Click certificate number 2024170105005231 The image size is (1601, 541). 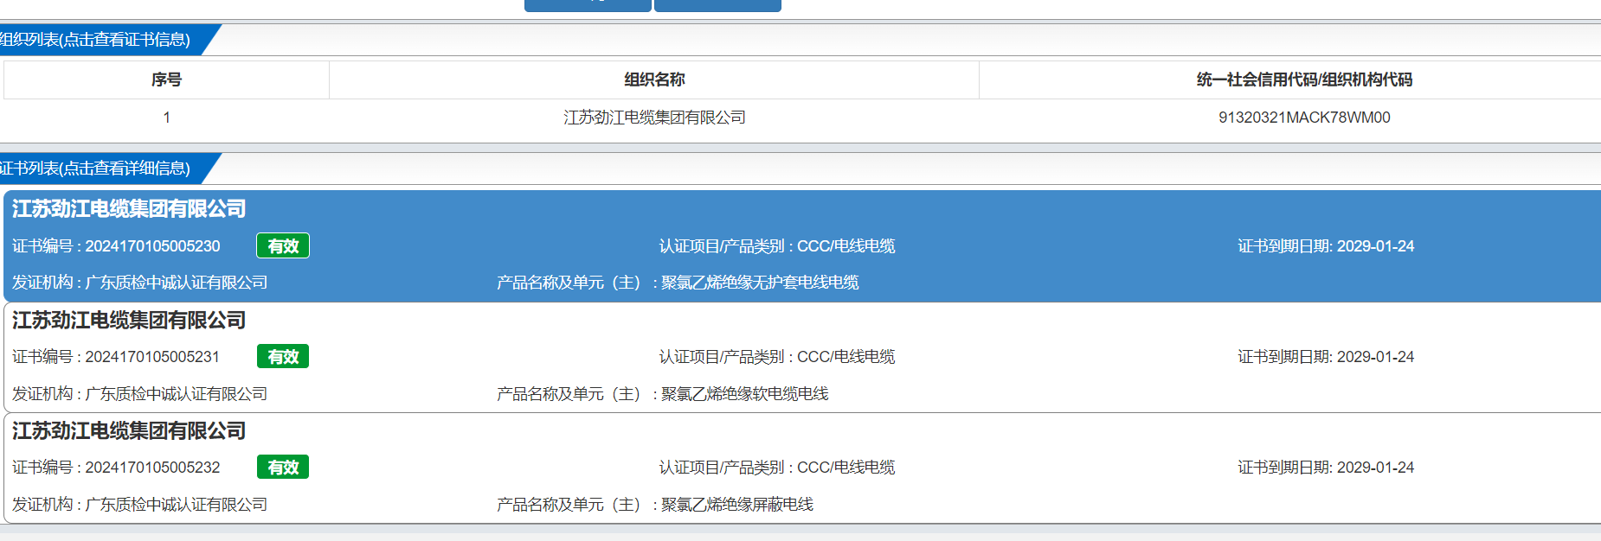[x=152, y=357]
